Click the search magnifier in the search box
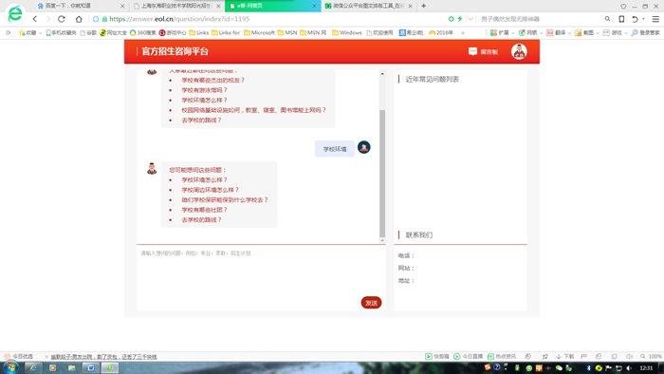 607,19
